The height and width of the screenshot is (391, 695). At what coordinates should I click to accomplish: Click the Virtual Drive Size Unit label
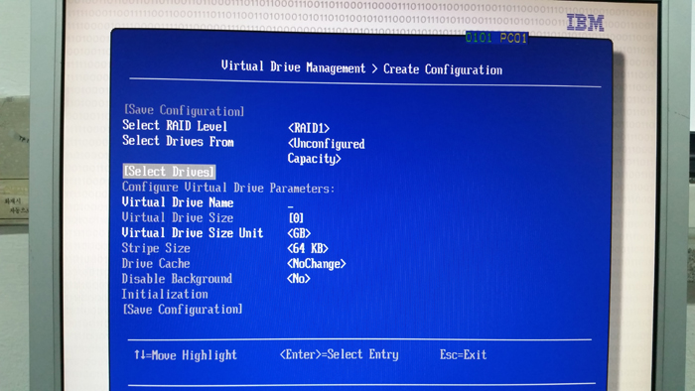(x=193, y=233)
